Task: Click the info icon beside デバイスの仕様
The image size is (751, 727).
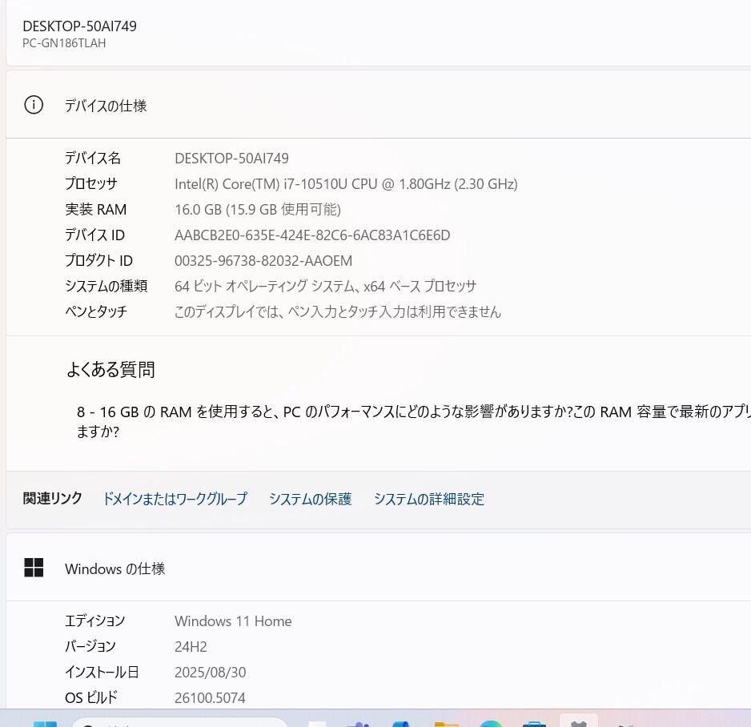Action: (x=34, y=105)
